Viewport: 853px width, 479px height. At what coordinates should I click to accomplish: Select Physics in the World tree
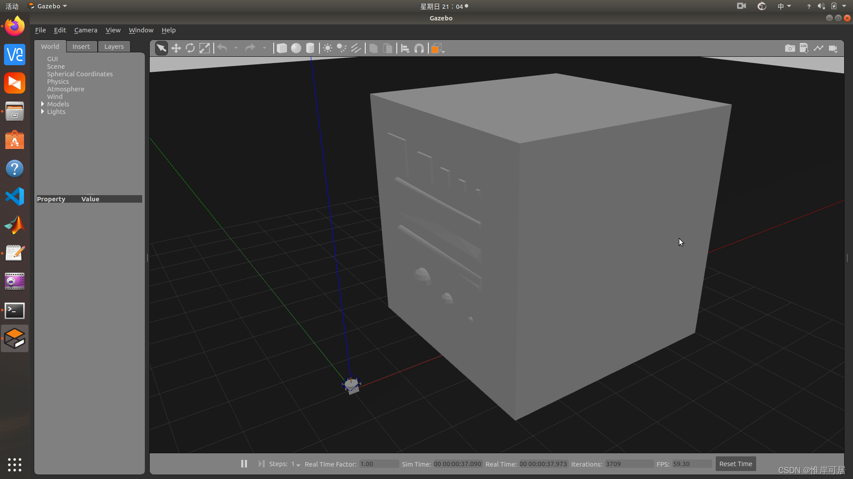(58, 82)
